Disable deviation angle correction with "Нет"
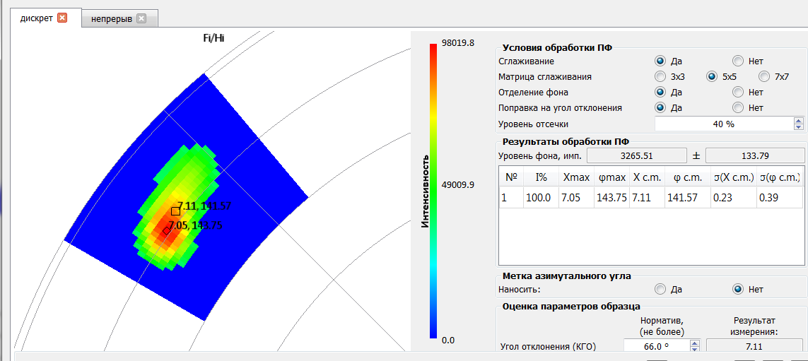Image resolution: width=808 pixels, height=361 pixels. point(738,107)
